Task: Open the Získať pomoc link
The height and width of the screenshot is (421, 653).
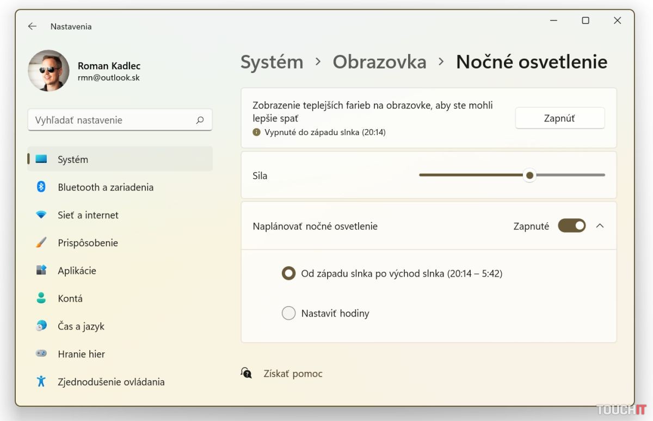Action: (x=293, y=374)
